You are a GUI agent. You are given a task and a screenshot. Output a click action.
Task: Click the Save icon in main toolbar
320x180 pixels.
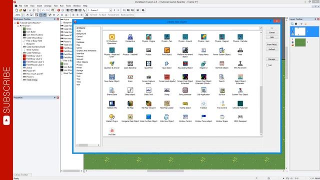click(24, 10)
